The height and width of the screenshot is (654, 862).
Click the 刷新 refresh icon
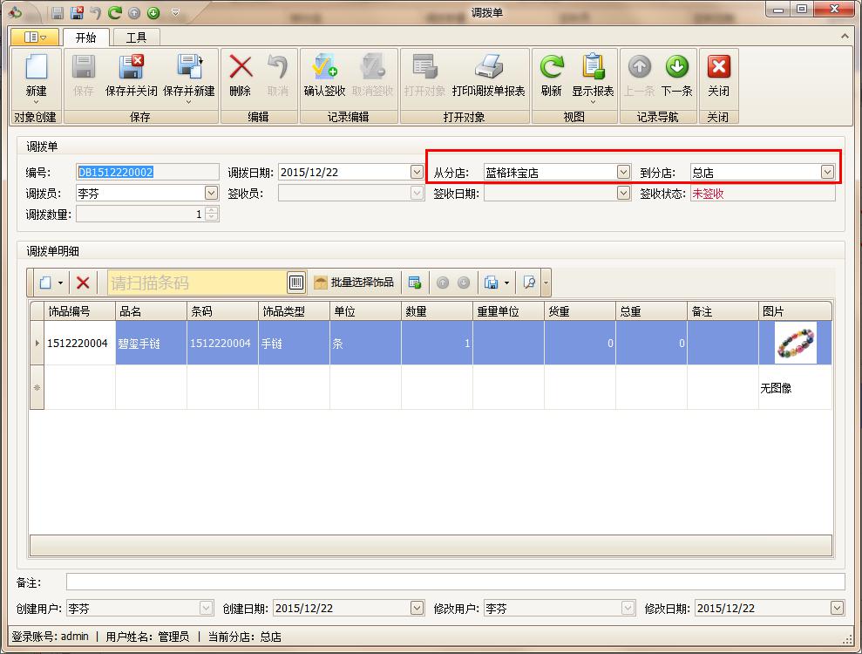coord(552,67)
